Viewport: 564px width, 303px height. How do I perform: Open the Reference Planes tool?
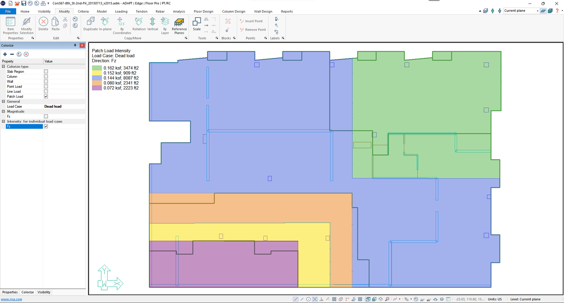pyautogui.click(x=179, y=23)
